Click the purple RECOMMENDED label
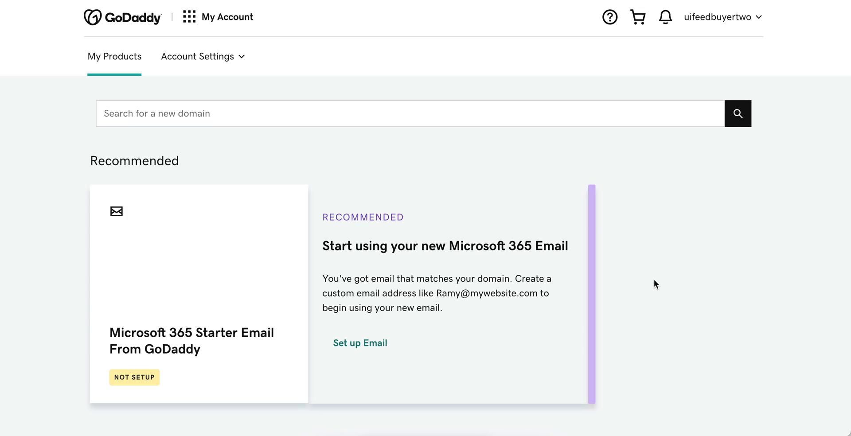This screenshot has width=851, height=436. pos(363,217)
